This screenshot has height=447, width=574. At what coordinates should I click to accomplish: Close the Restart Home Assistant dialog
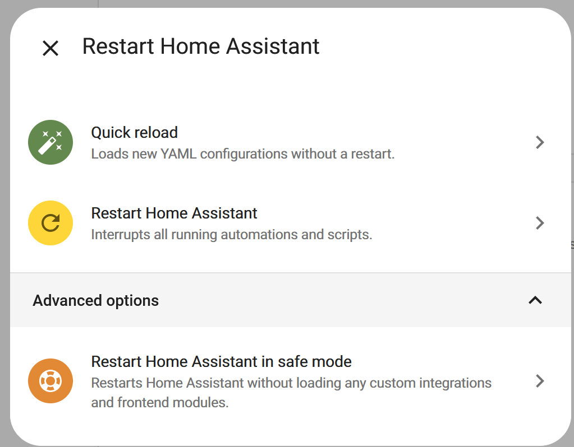(x=50, y=48)
